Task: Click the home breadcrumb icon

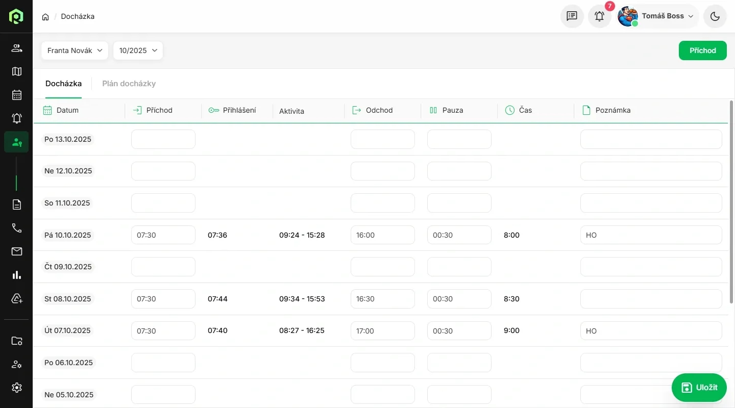Action: click(45, 17)
